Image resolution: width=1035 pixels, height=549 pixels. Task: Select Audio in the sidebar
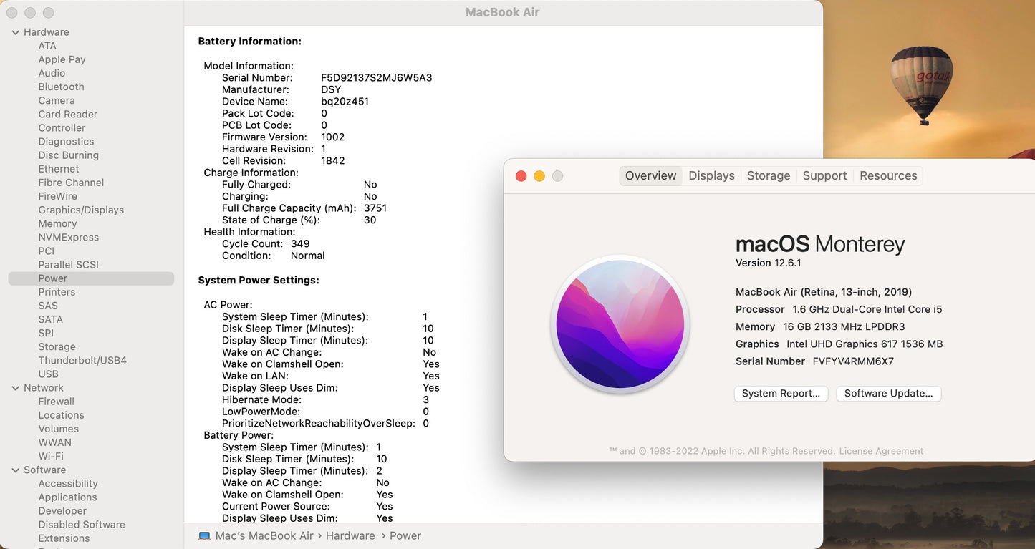point(52,73)
